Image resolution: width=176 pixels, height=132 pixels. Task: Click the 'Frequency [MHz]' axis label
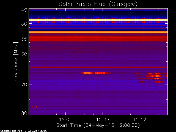click(16, 62)
